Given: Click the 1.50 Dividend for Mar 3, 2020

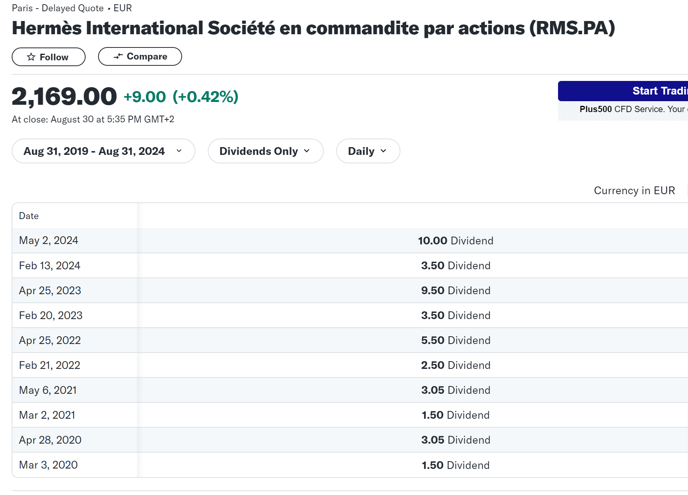Looking at the screenshot, I should (456, 465).
